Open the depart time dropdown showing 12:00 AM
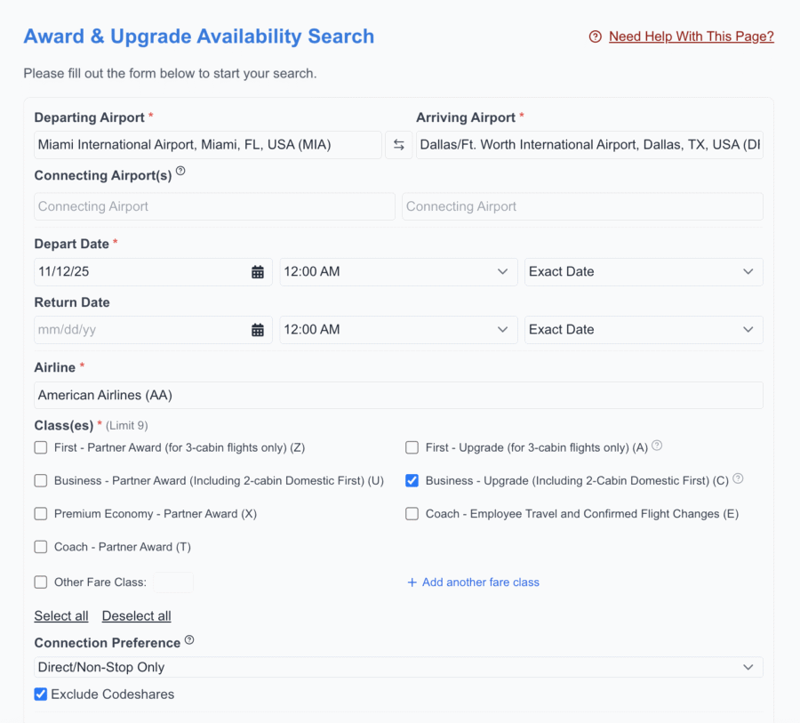Screen dimensions: 800x723 coord(398,271)
